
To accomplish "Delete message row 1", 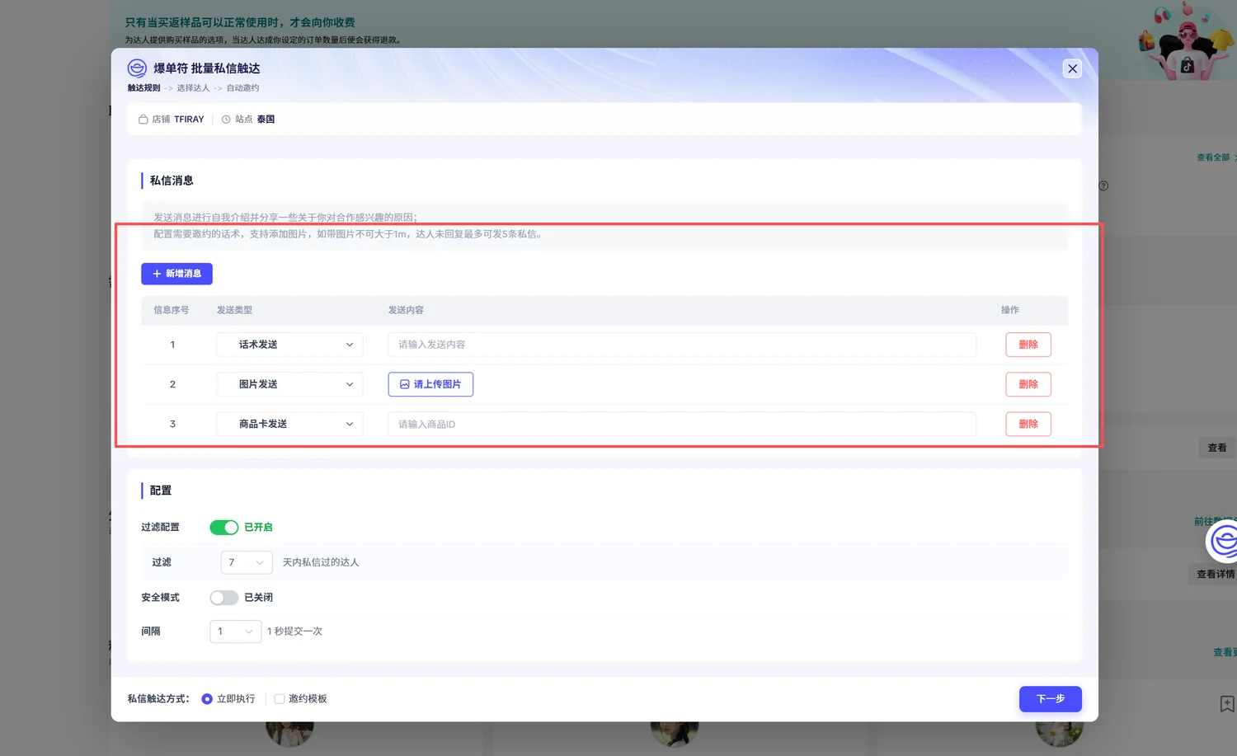I will pos(1028,345).
